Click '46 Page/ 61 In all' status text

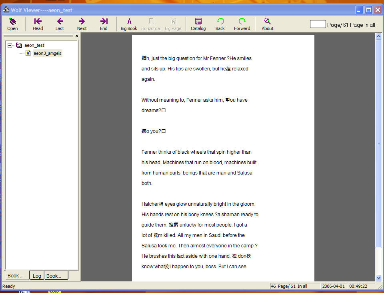(289, 286)
